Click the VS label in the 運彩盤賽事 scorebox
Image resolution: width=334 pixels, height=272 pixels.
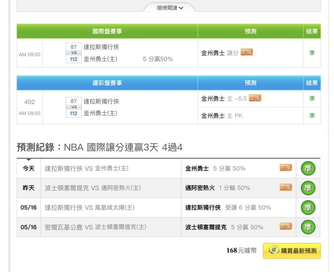(x=74, y=107)
